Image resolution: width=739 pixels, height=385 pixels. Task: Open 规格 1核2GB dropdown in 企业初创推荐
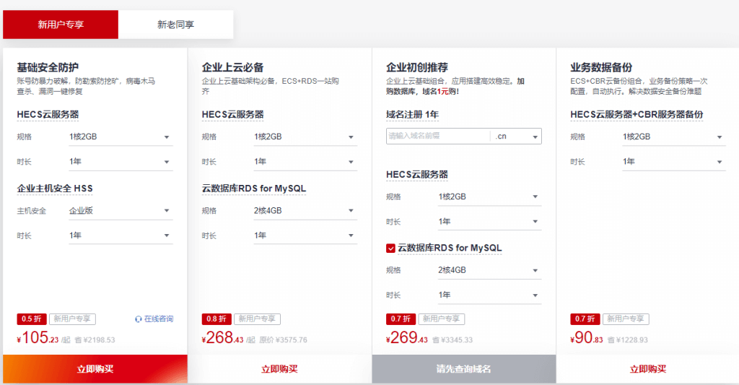[490, 196]
